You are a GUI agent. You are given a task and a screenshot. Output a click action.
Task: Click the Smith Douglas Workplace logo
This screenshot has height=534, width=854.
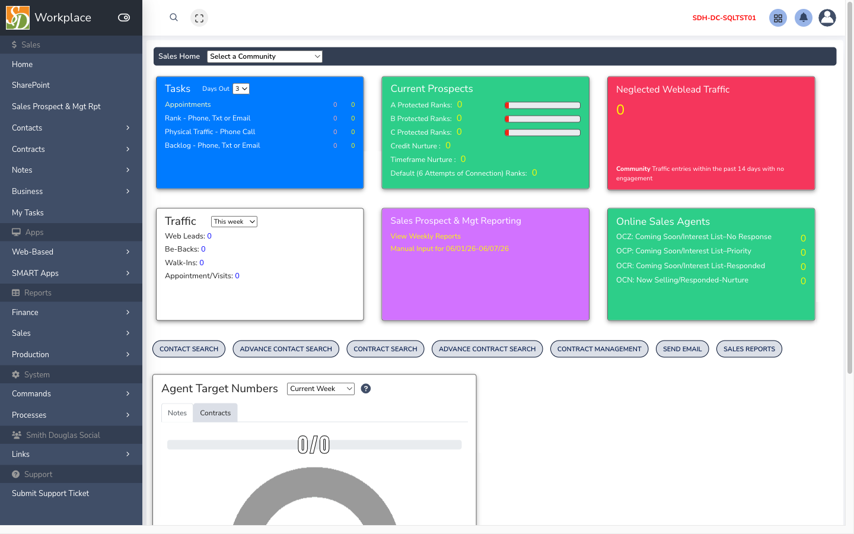click(18, 18)
